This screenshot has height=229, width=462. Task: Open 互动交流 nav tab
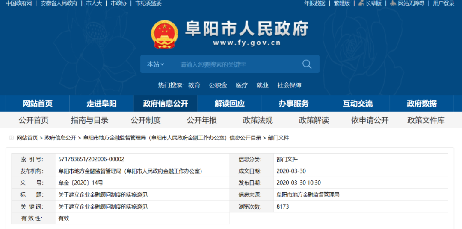click(x=358, y=103)
